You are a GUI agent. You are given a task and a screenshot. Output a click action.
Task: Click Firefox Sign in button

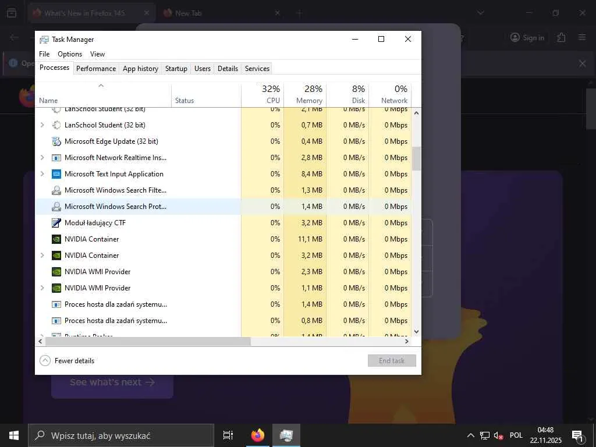527,37
